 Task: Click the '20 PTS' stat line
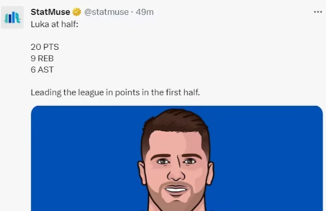[45, 47]
